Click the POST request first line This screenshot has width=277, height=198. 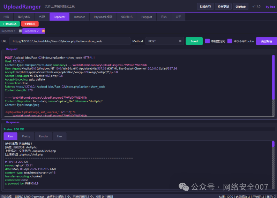[x=50, y=58]
